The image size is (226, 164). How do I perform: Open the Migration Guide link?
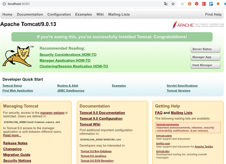(17, 155)
